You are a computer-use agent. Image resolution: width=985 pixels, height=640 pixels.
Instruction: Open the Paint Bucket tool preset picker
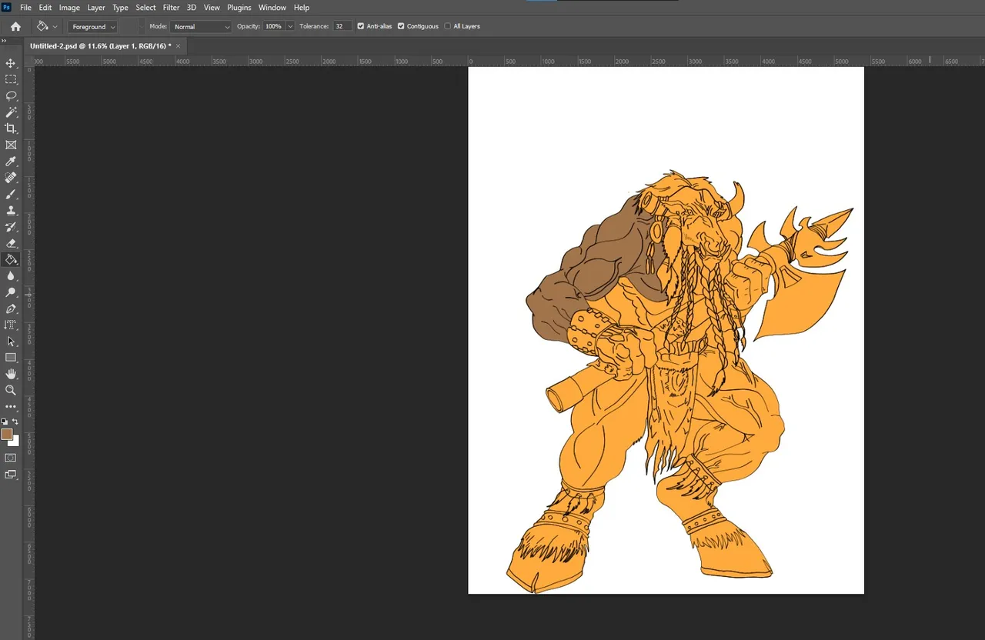pyautogui.click(x=47, y=26)
